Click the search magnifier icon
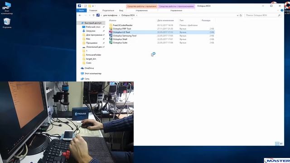290x163 pixels. pyautogui.click(x=279, y=15)
